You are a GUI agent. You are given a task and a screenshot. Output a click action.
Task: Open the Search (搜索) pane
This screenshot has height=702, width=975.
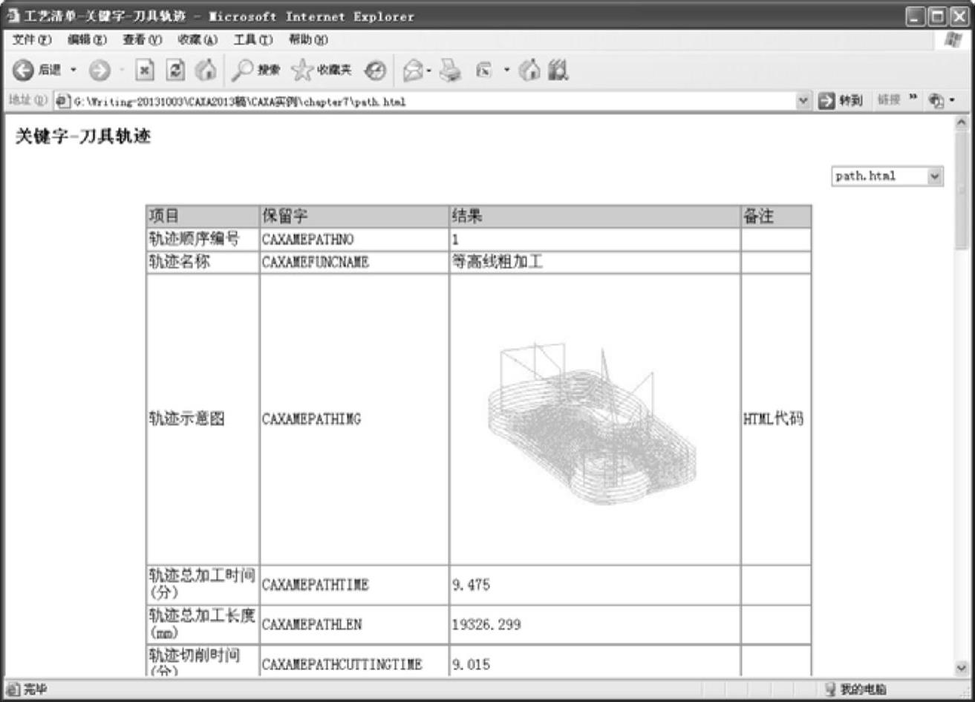click(256, 70)
